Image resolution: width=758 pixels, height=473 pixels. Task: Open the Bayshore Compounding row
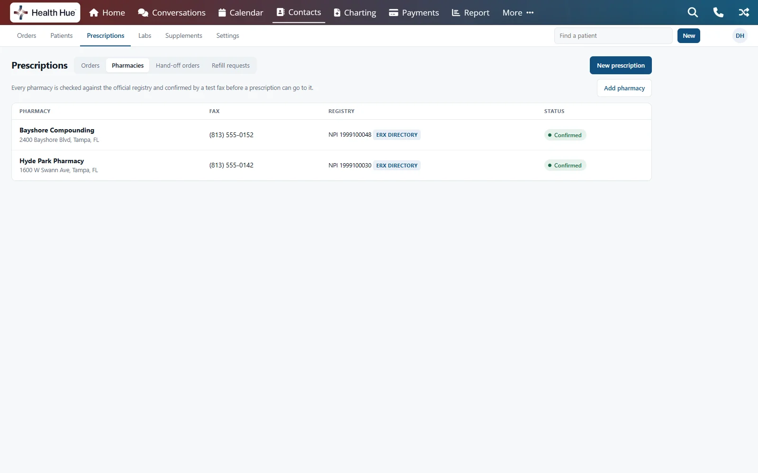tap(332, 135)
